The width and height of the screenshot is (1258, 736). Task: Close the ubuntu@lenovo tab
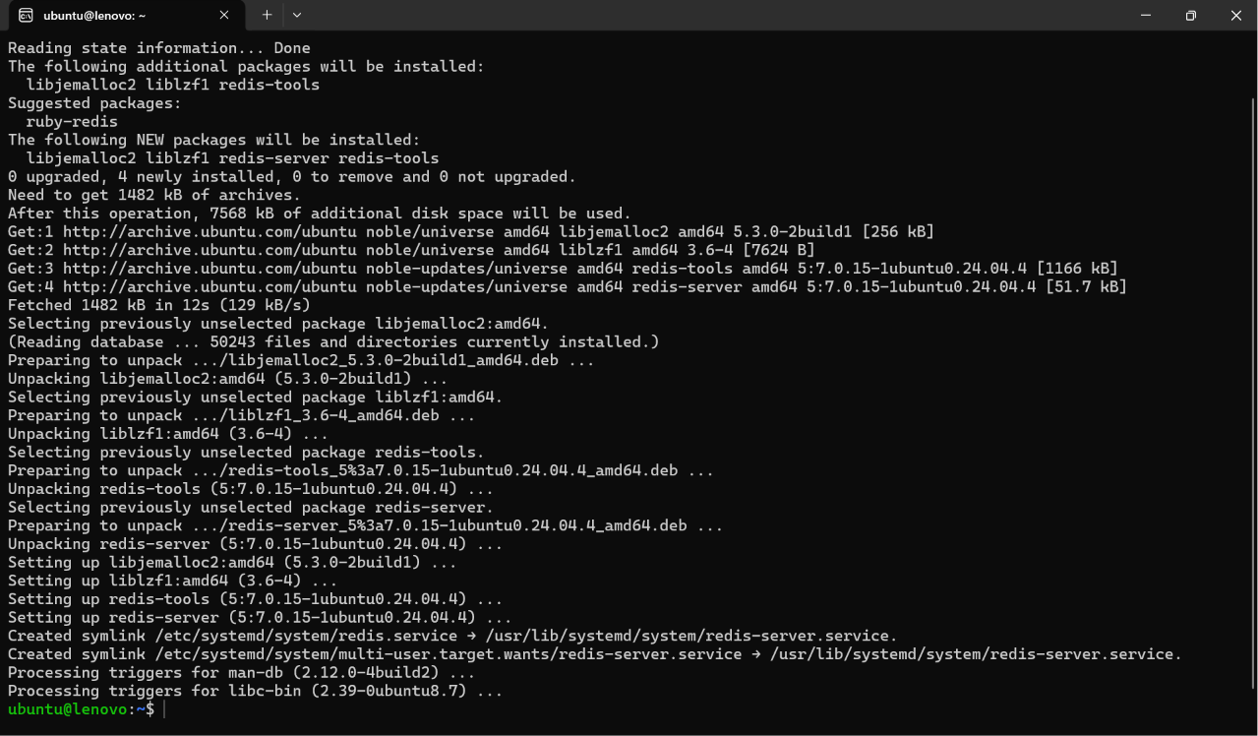point(224,16)
